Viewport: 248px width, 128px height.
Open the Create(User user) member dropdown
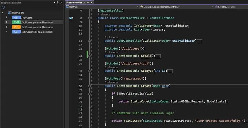(x=231, y=7)
